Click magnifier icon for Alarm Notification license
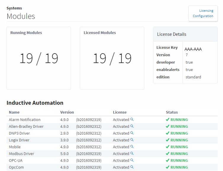 (132, 120)
